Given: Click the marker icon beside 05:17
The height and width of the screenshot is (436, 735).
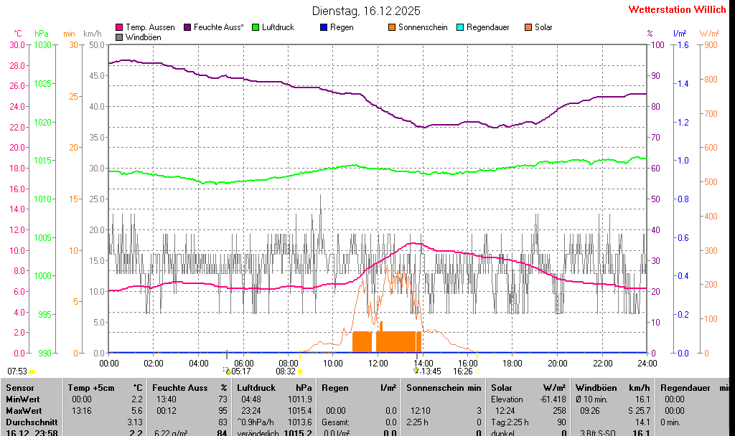Looking at the screenshot, I should (x=226, y=371).
